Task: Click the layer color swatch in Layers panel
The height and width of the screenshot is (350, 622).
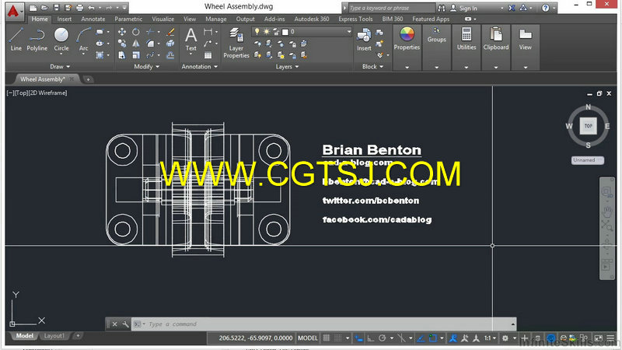Action: point(285,32)
